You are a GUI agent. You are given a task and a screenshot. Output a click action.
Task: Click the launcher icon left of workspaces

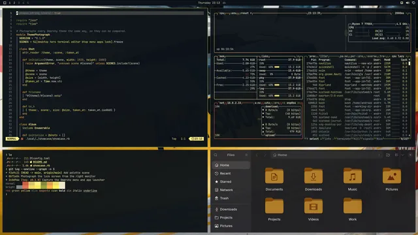5,3
